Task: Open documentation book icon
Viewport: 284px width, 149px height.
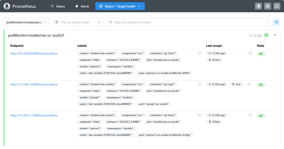Action: (277, 6)
